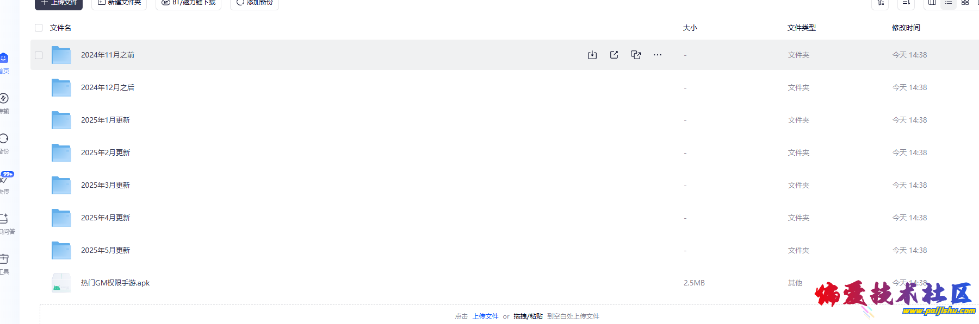Open folder name 2025年3月更新

point(106,185)
